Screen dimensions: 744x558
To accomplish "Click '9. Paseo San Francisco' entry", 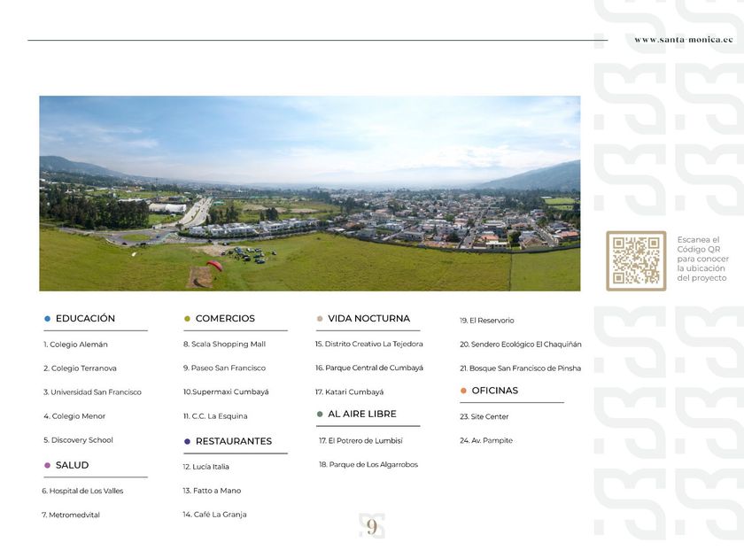I will pyautogui.click(x=224, y=368).
